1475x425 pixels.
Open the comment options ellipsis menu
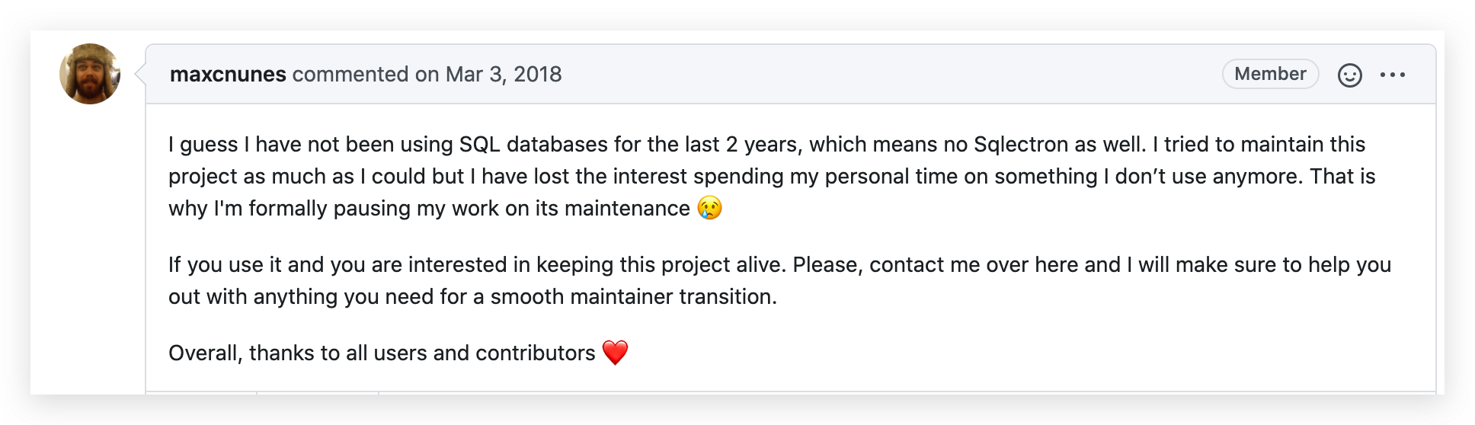(1393, 75)
